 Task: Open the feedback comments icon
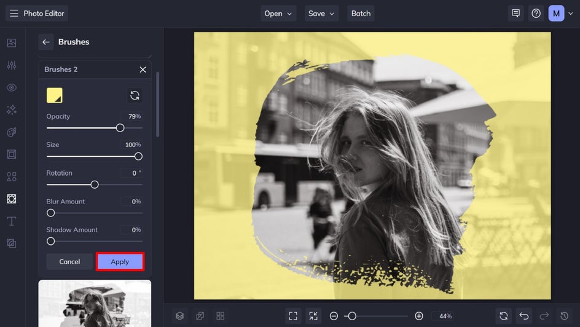[x=515, y=14]
